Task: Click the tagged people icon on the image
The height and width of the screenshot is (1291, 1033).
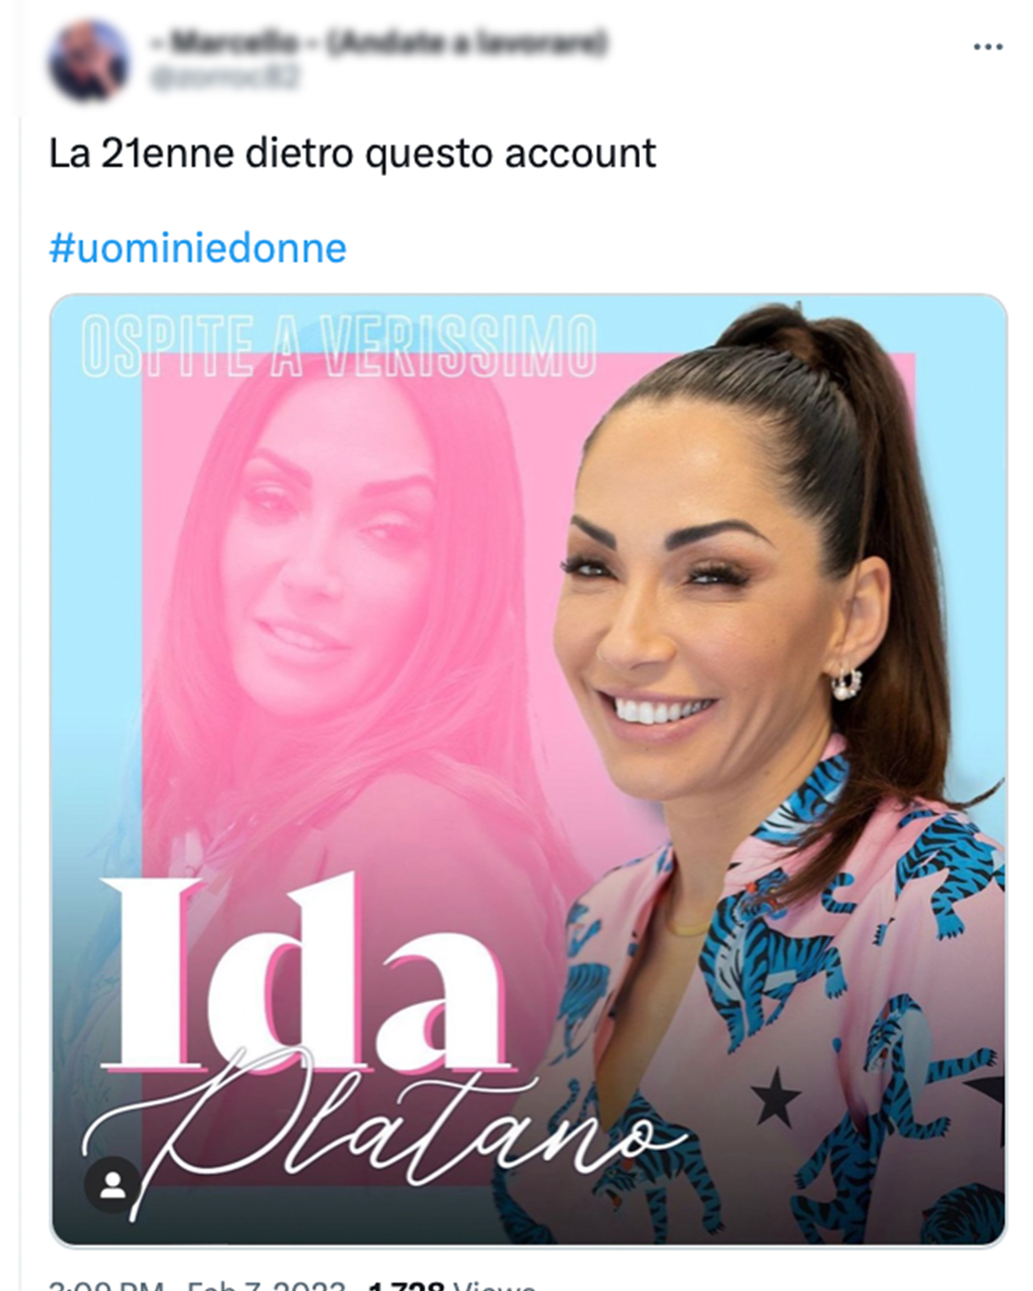Action: point(113,1186)
